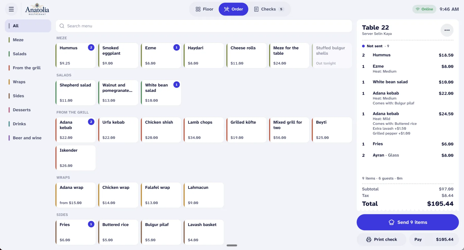Add Falafel wrap to the order
The height and width of the screenshot is (250, 464).
point(161,195)
